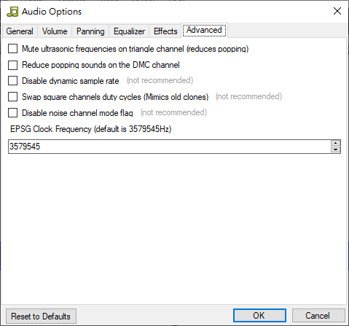Screen dimensions: 349x326
Task: Select the Advanced tab
Action: [x=204, y=30]
